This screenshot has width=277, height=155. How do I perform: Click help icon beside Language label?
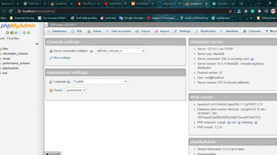[x=69, y=82]
